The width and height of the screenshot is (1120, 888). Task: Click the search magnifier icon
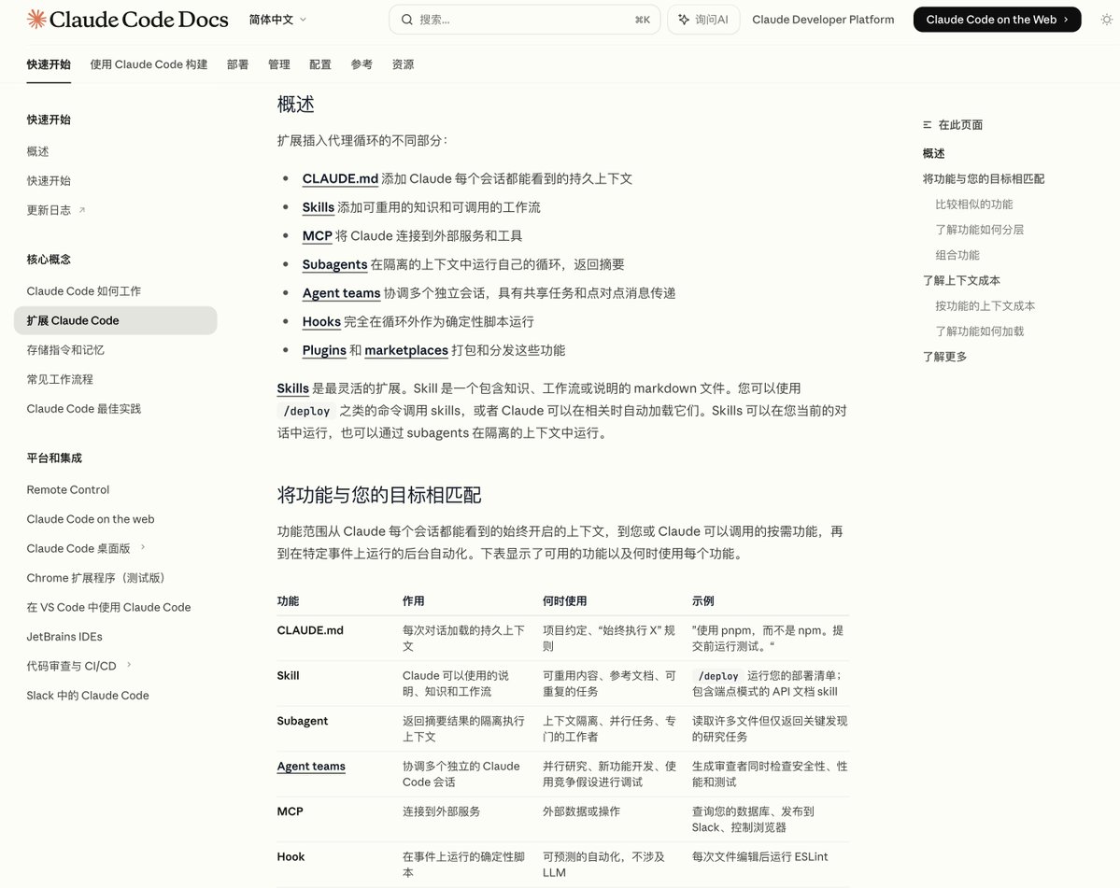[x=406, y=20]
